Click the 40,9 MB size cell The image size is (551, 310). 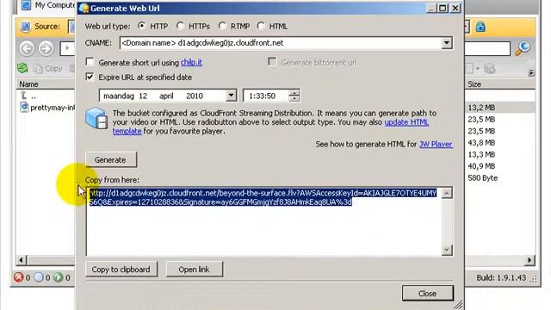(x=481, y=166)
